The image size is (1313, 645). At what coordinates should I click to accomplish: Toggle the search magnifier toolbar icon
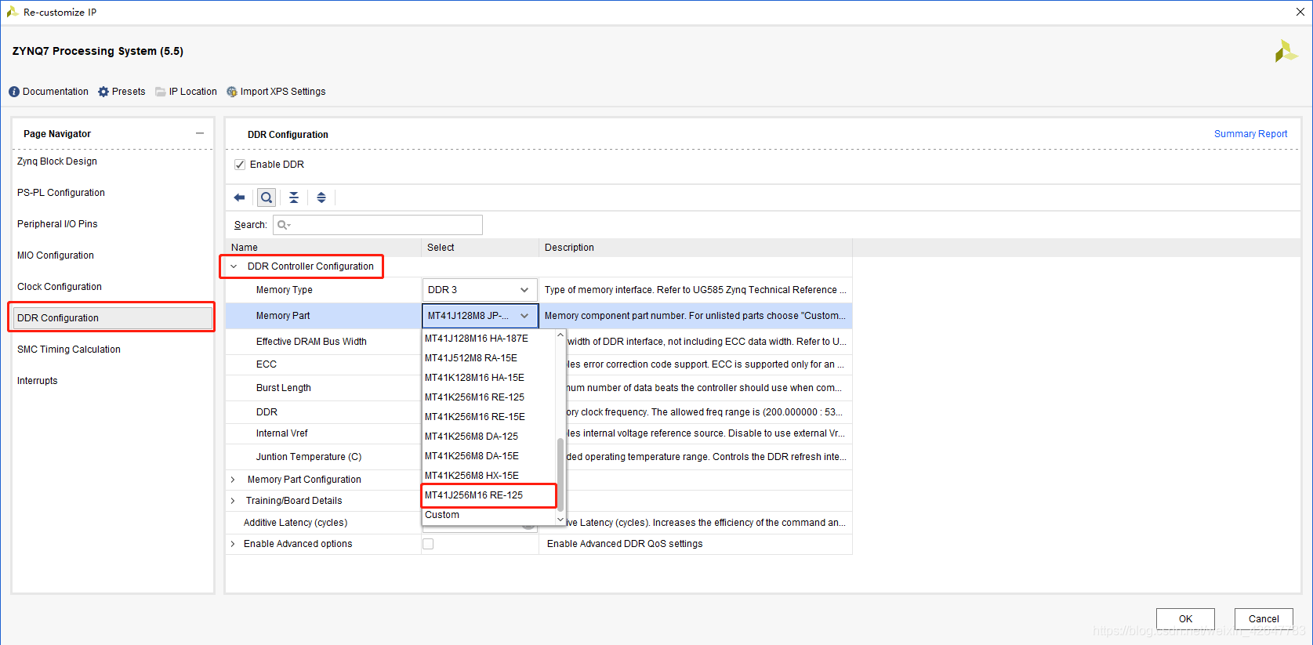267,197
